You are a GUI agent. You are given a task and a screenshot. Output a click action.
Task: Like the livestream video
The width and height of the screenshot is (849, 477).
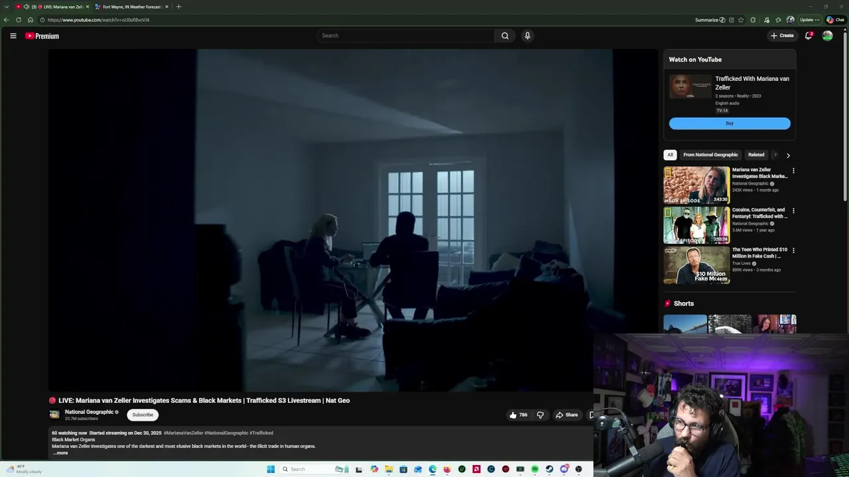[518, 415]
